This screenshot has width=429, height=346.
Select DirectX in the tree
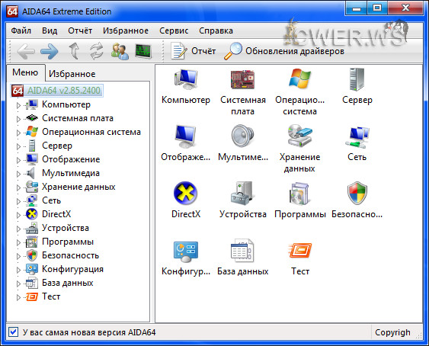[x=56, y=214]
